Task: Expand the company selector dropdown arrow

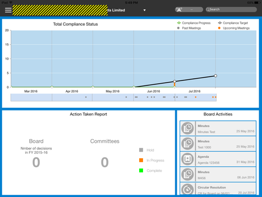Action: (145, 10)
